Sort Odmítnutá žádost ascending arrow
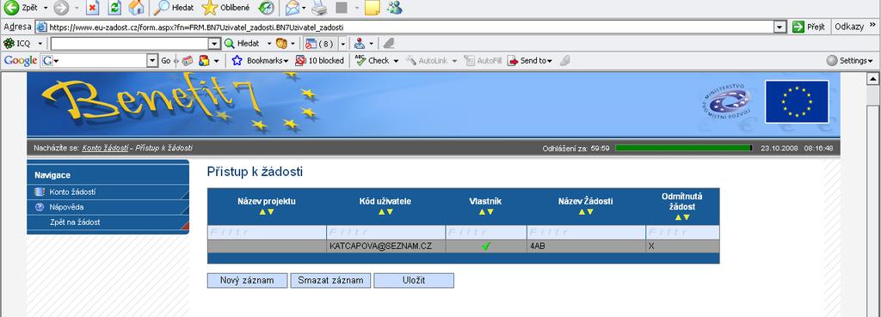 678,217
